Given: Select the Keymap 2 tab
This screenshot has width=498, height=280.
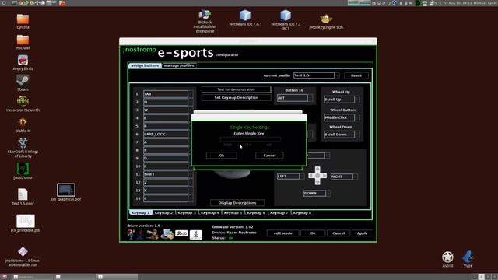Looking at the screenshot, I should (164, 212).
